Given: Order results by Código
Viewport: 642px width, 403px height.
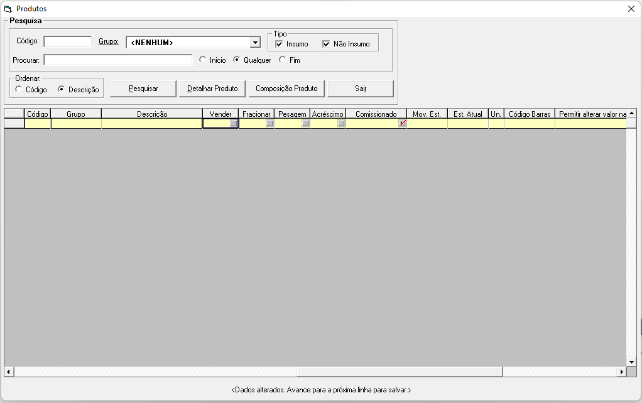Looking at the screenshot, I should (19, 89).
